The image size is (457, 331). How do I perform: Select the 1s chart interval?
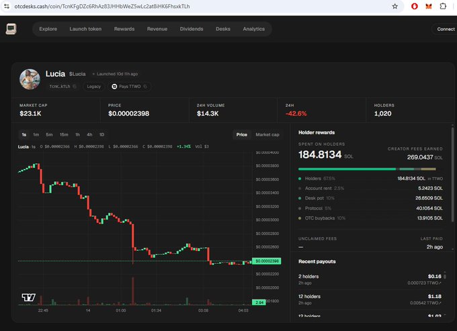coord(24,134)
